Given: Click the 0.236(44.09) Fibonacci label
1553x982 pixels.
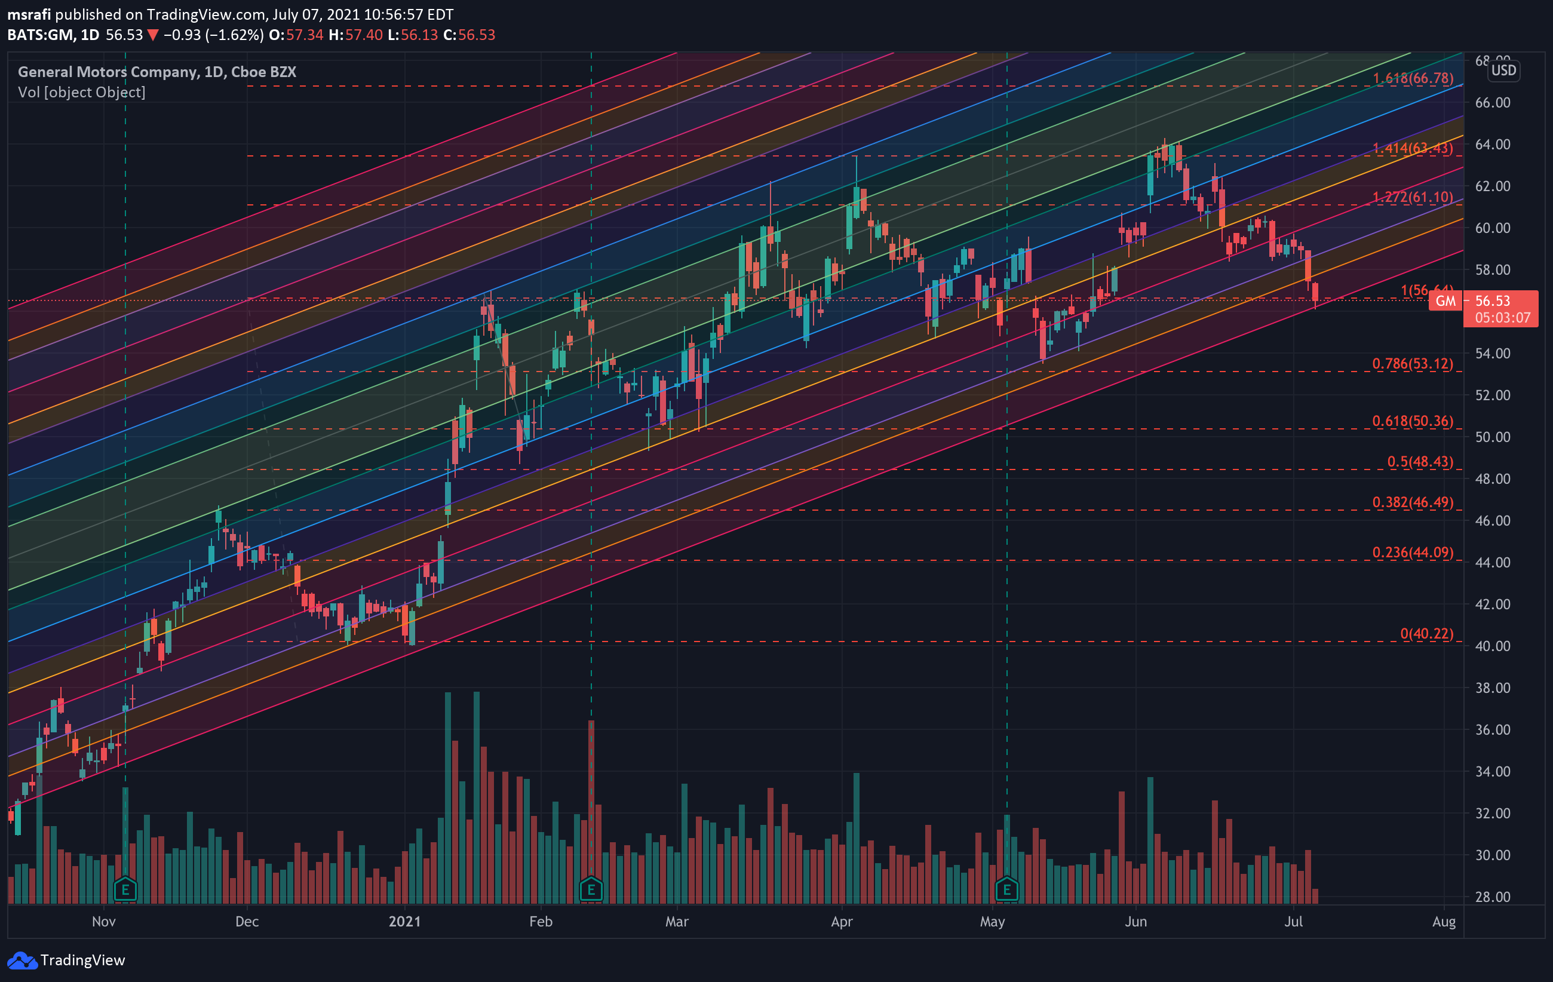Looking at the screenshot, I should click(x=1413, y=553).
